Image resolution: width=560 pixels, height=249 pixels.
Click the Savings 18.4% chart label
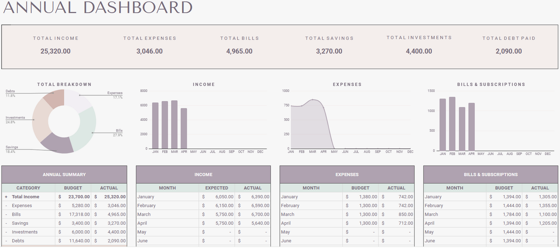coord(12,149)
